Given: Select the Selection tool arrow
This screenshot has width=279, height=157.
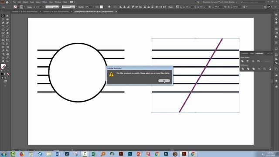Looking at the screenshot, I should tap(3, 16).
